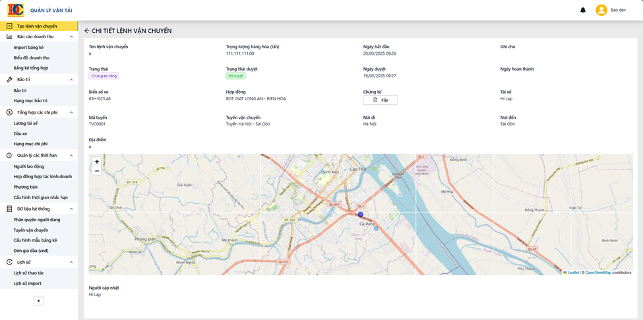643x320 pixels.
Task: Collapse the Báo cáo doanh thu section
Action: point(71,36)
